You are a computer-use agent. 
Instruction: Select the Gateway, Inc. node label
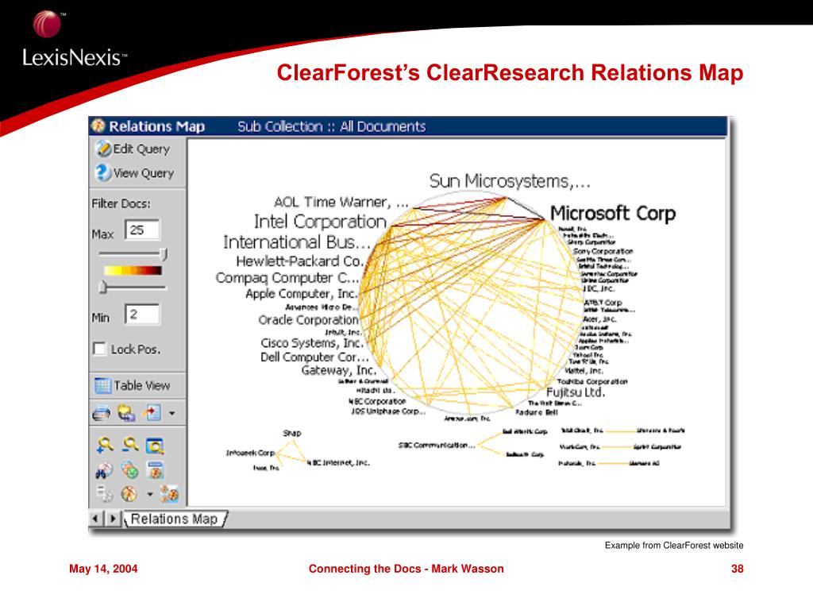click(x=338, y=370)
